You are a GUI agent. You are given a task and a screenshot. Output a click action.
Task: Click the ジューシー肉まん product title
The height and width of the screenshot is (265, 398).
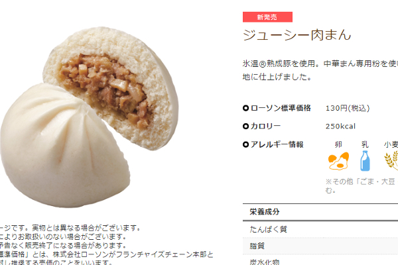coord(297,35)
